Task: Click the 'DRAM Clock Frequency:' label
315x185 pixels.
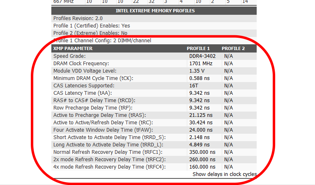Action: (81, 64)
